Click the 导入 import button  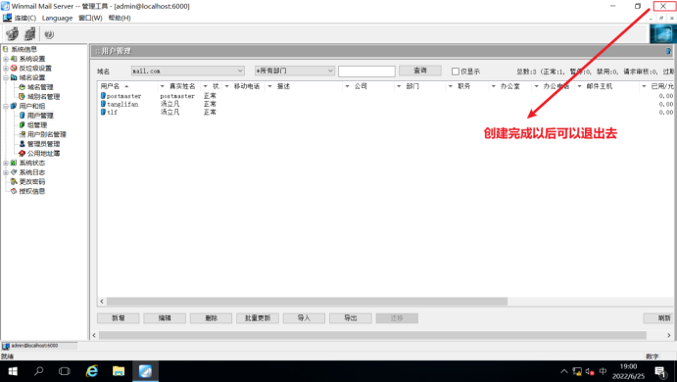(304, 318)
